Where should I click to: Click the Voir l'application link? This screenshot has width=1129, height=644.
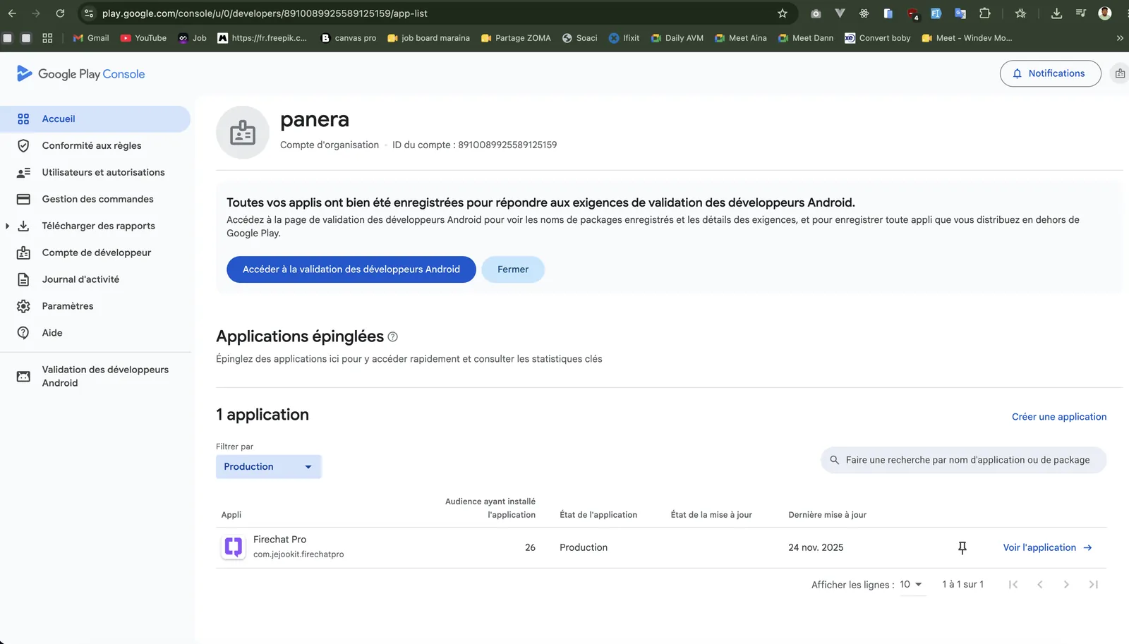coord(1047,547)
